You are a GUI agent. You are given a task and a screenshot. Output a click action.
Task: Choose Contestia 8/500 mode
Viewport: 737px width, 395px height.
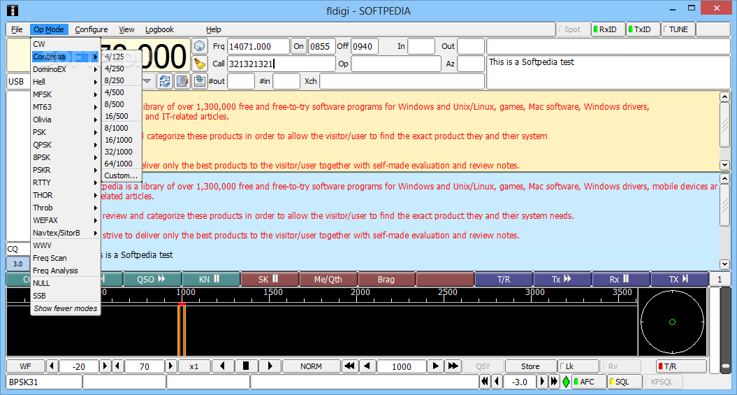tap(122, 104)
